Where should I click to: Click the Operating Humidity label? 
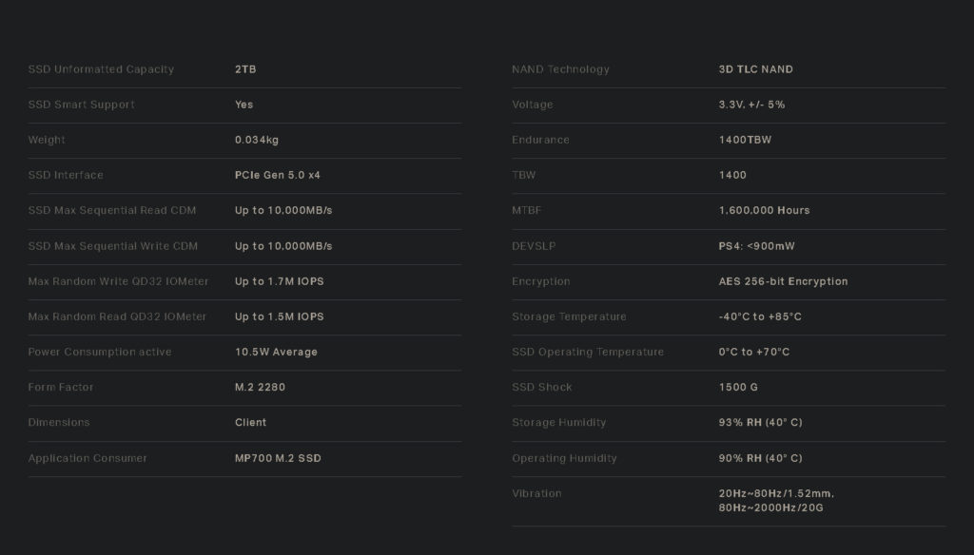click(564, 458)
